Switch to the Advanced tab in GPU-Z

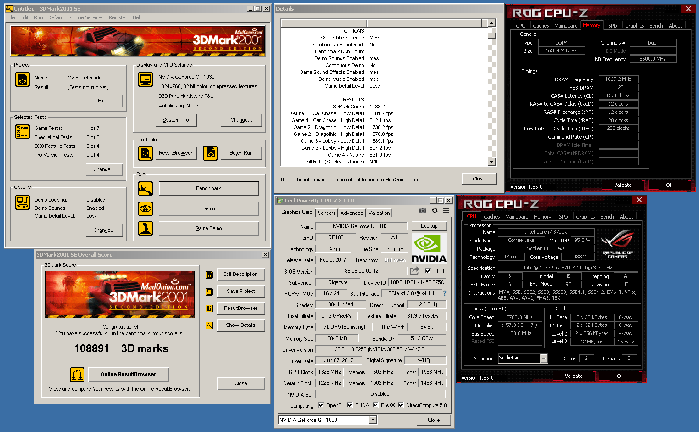point(352,213)
